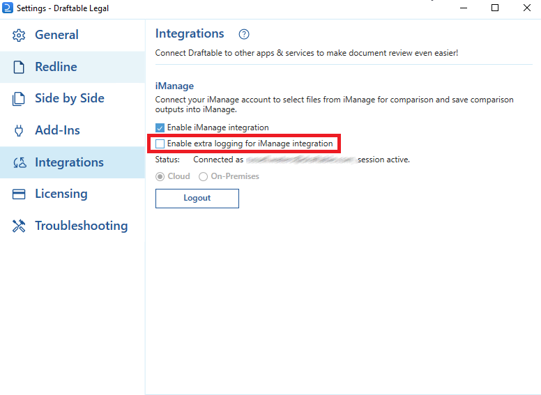Go to the Add-Ins tab

[73, 130]
